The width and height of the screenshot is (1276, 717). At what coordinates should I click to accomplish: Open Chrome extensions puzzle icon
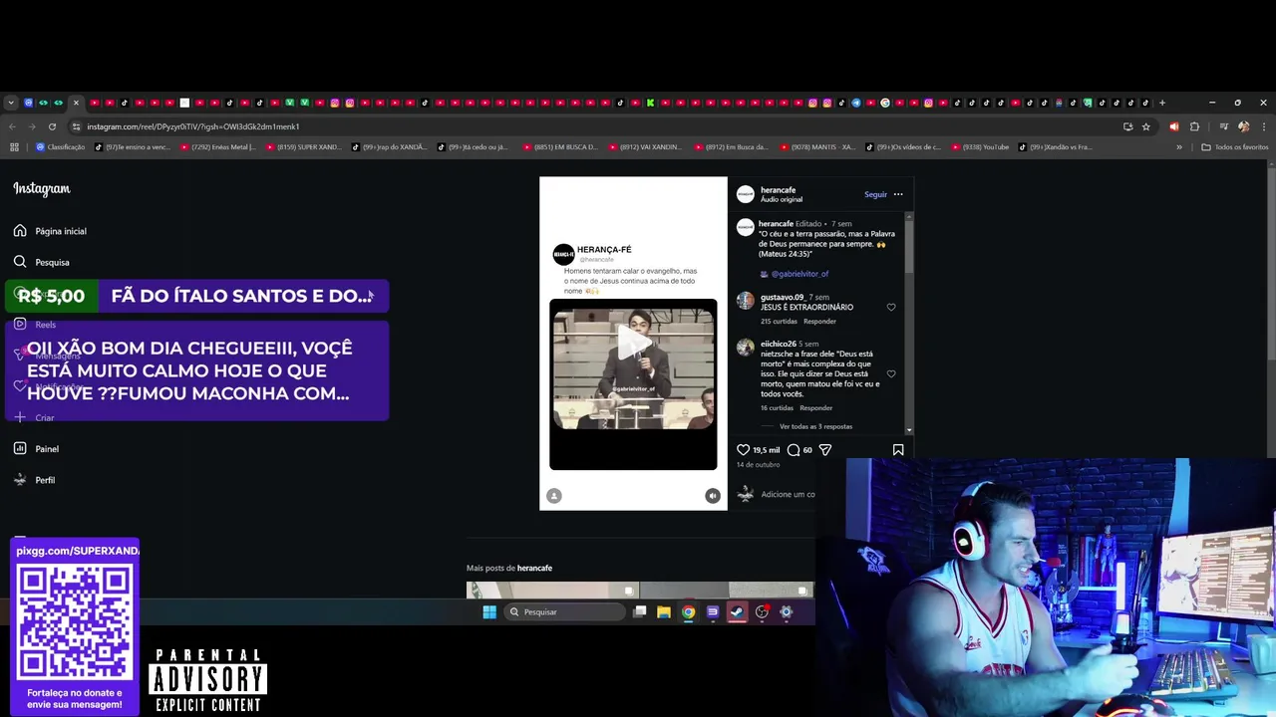pos(1194,126)
